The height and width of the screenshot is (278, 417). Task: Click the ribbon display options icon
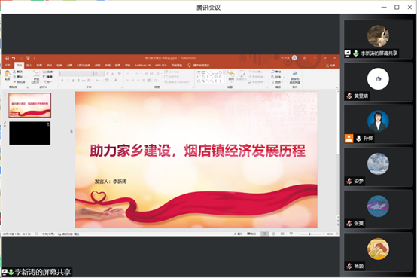tap(305, 58)
